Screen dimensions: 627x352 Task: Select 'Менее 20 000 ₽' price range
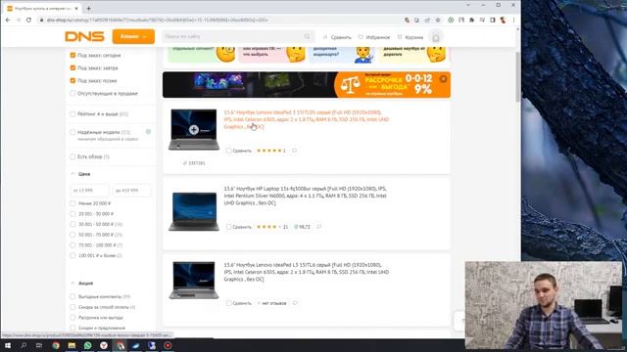click(x=72, y=203)
